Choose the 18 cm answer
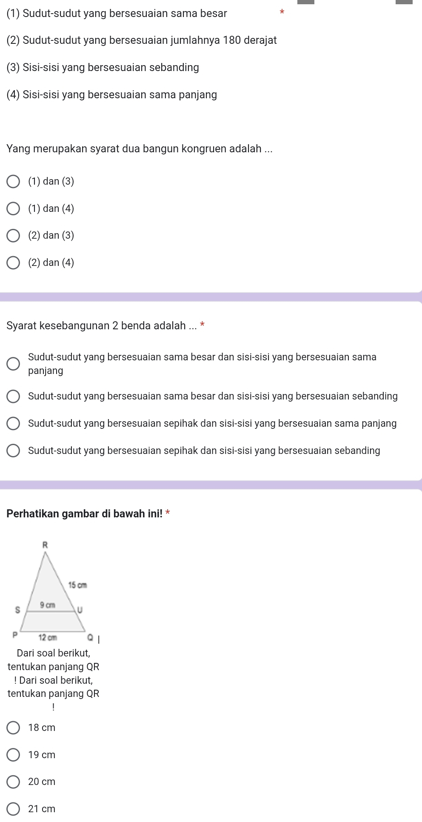Image resolution: width=422 pixels, height=822 pixels. [13, 728]
